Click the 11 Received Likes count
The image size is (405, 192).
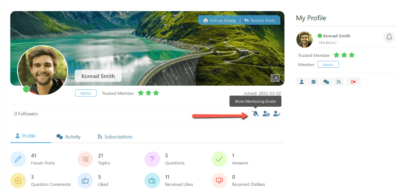click(167, 177)
